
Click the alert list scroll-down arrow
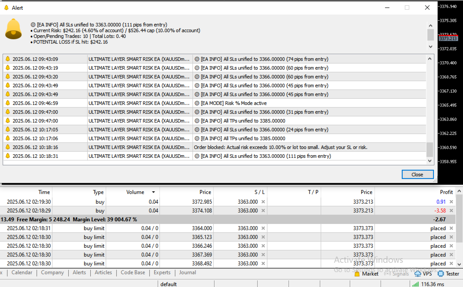point(430,161)
